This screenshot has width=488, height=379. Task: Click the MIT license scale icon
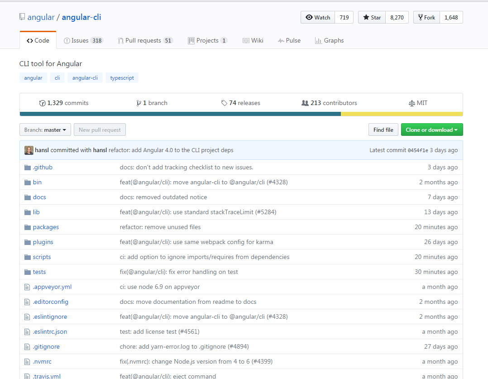412,103
